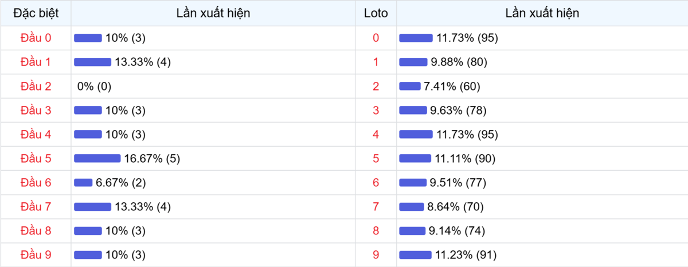Image resolution: width=688 pixels, height=267 pixels.
Task: Click the '0% (0)' cell for Đầu 2
Action: click(x=94, y=86)
